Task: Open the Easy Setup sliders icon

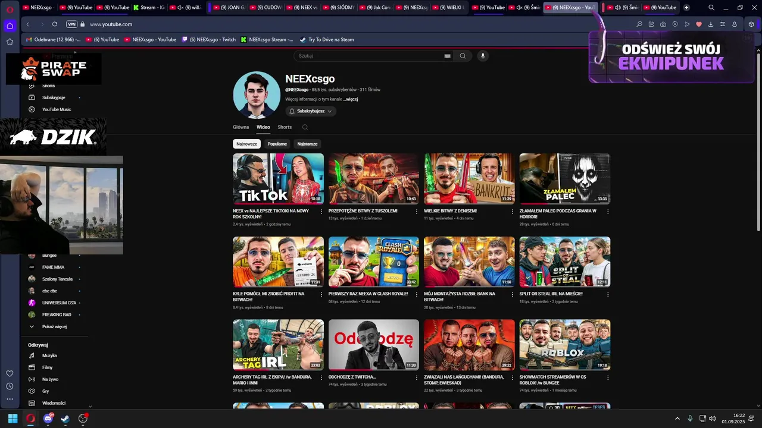Action: 723,24
